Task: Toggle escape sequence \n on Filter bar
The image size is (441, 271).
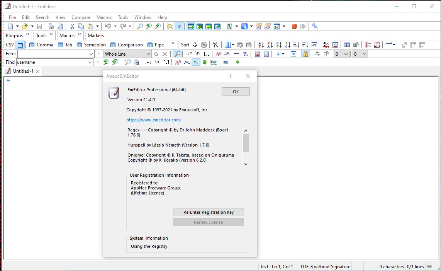Action: 197,53
